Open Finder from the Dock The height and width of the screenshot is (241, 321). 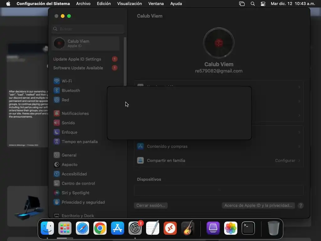click(x=47, y=228)
